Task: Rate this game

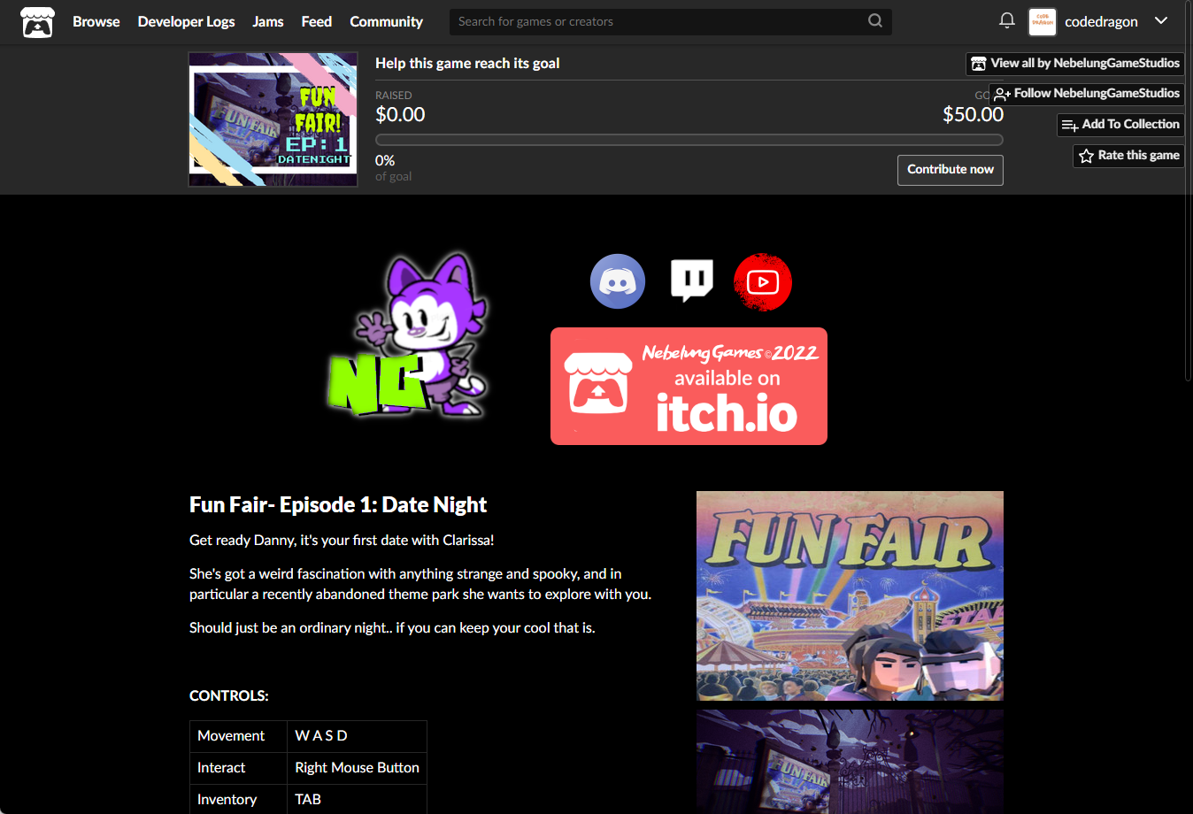Action: pyautogui.click(x=1128, y=156)
